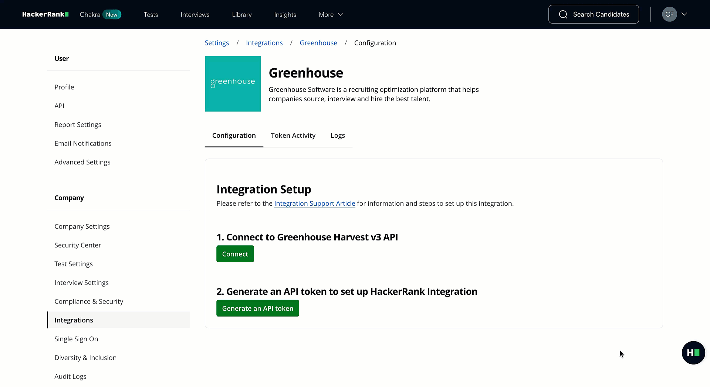This screenshot has height=387, width=710.
Task: Open Chakra New in the top nav
Action: point(100,14)
